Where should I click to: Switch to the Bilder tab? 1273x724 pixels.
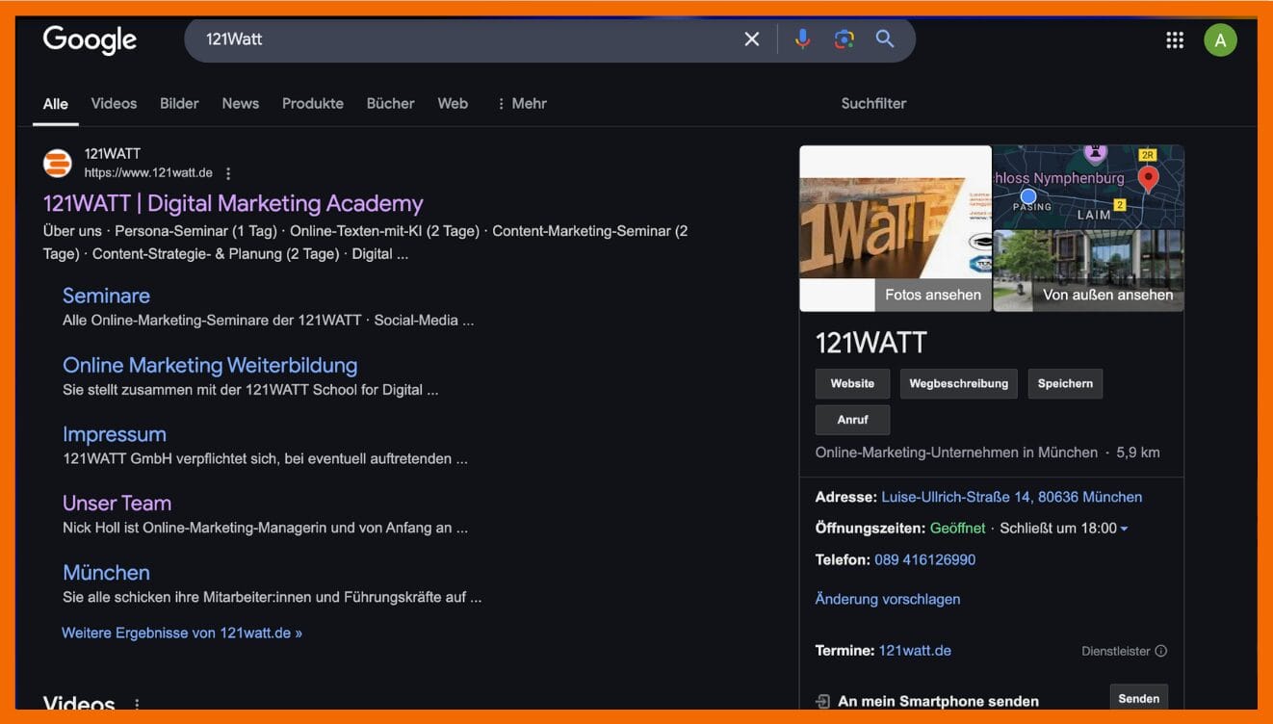coord(179,103)
